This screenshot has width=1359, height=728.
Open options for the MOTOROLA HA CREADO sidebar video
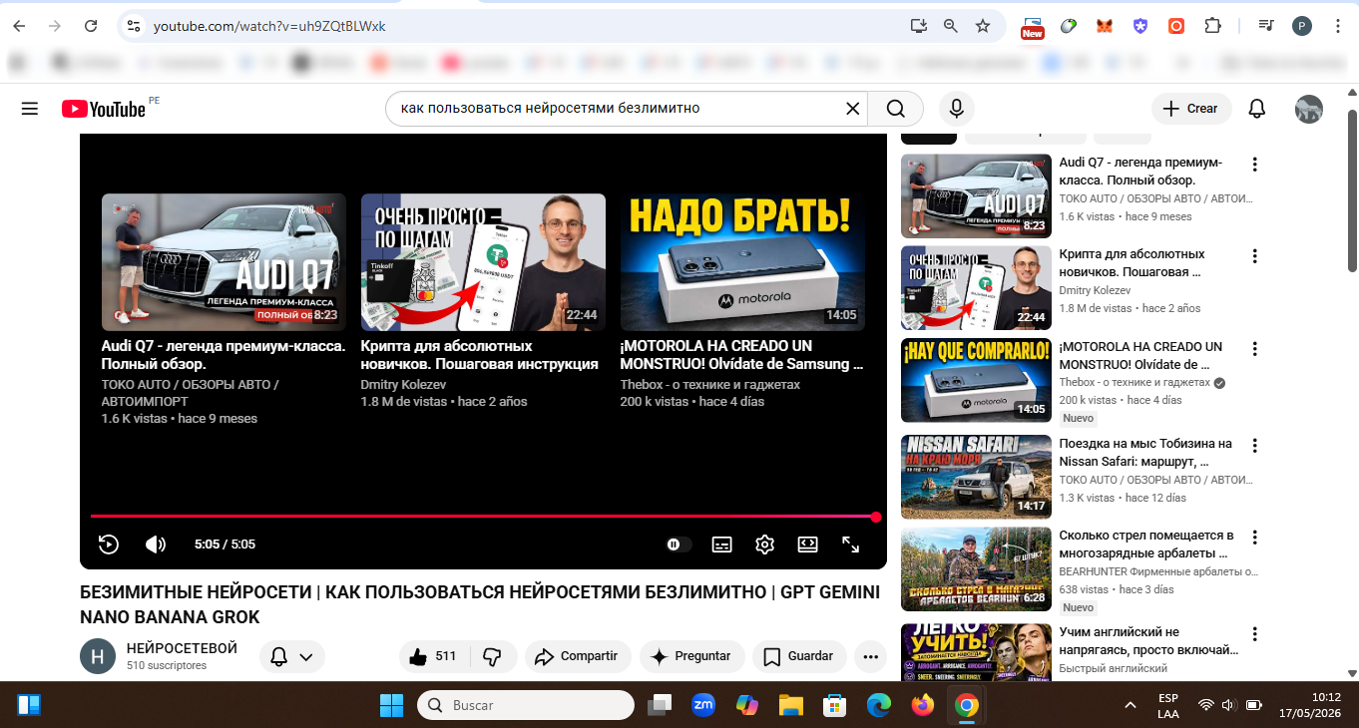[1255, 349]
